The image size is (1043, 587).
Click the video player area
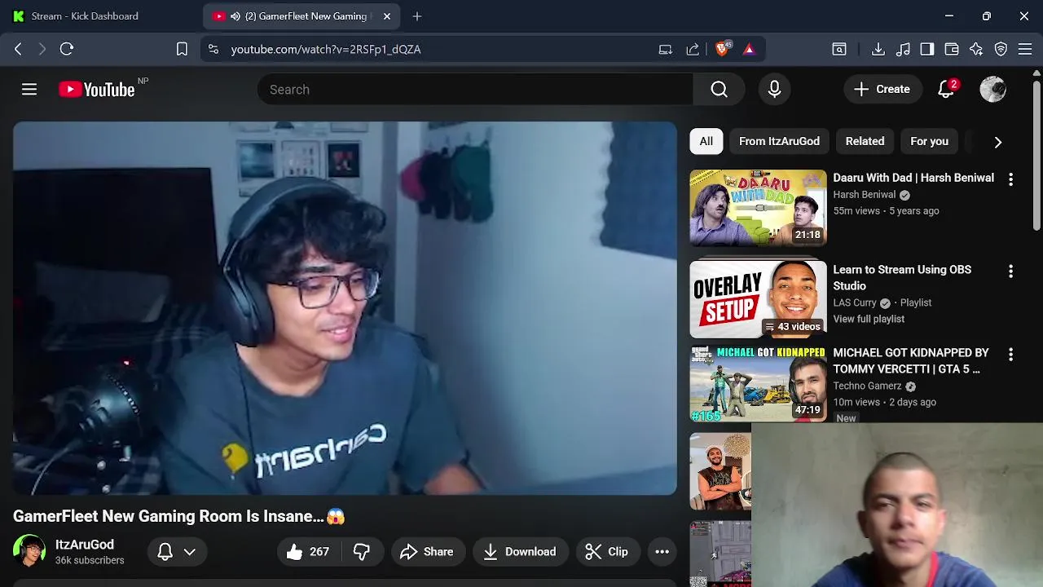coord(345,308)
